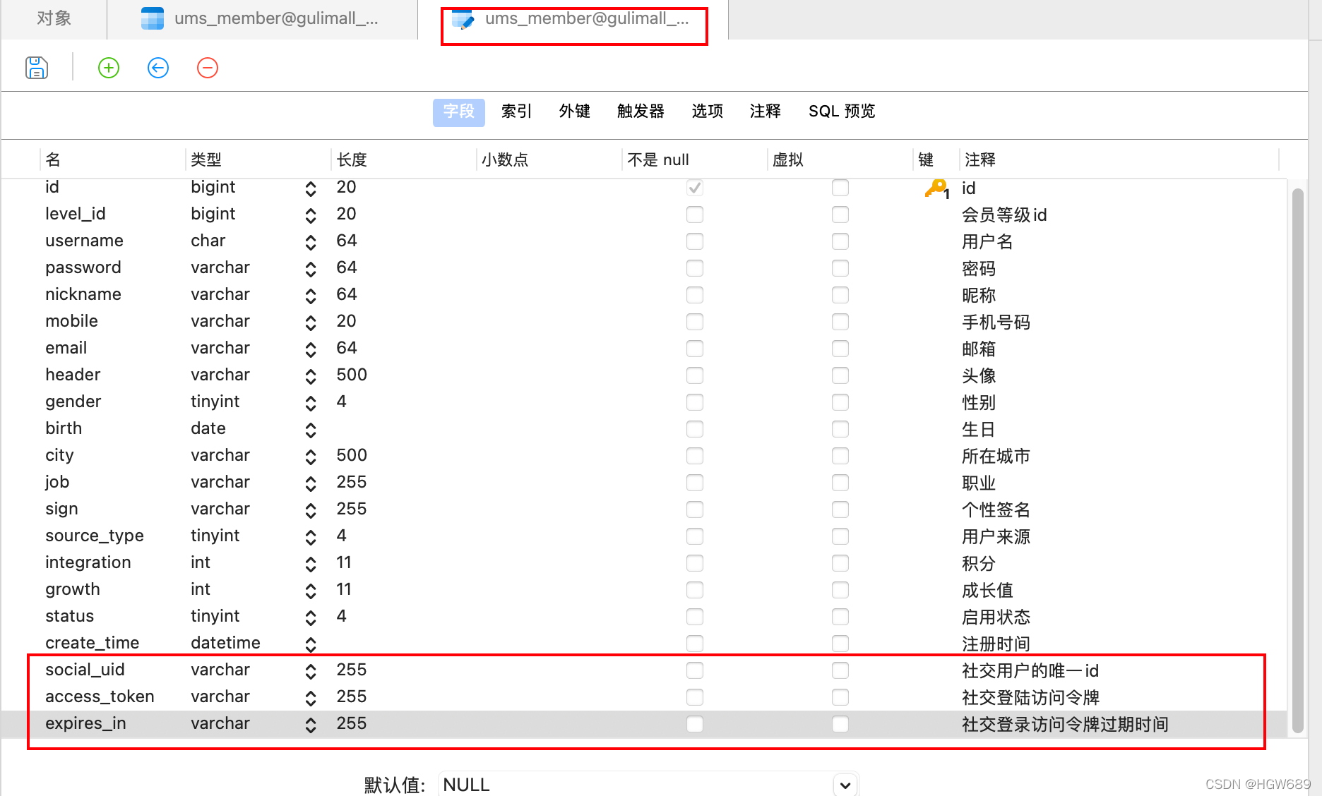The width and height of the screenshot is (1322, 796).
Task: Toggle not-null checkbox for social_uid row
Action: (695, 670)
